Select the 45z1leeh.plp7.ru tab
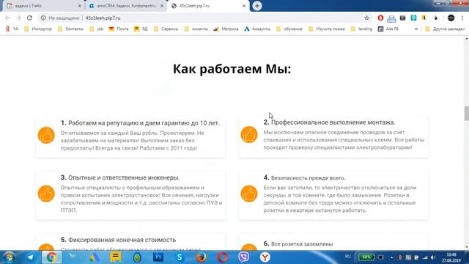Viewport: 469px width, 264px height. point(208,6)
